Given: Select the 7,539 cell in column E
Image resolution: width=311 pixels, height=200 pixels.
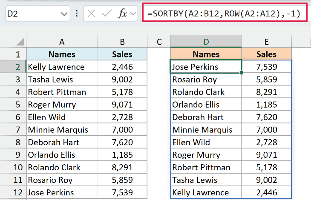Looking at the screenshot, I should click(266, 67).
